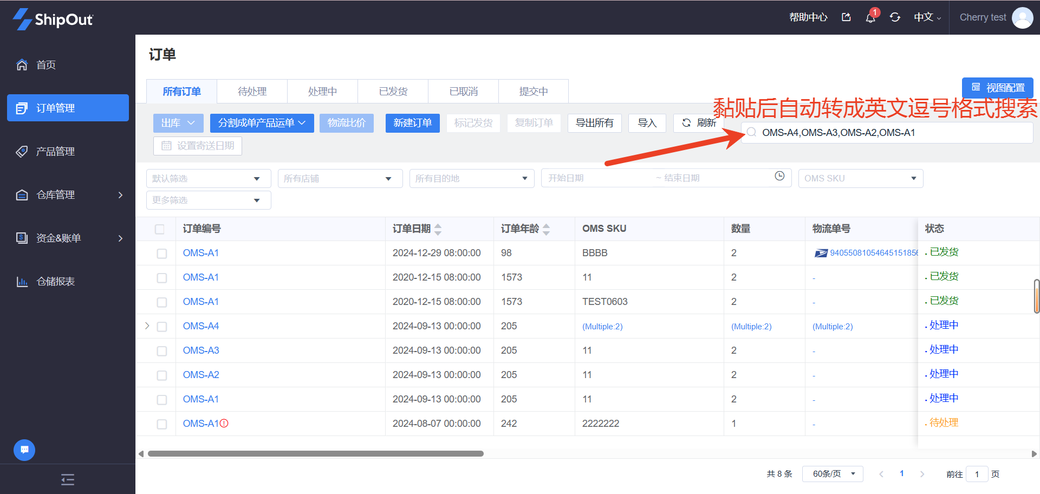Open the 60条/页 page size dropdown
The height and width of the screenshot is (494, 1040).
833,474
